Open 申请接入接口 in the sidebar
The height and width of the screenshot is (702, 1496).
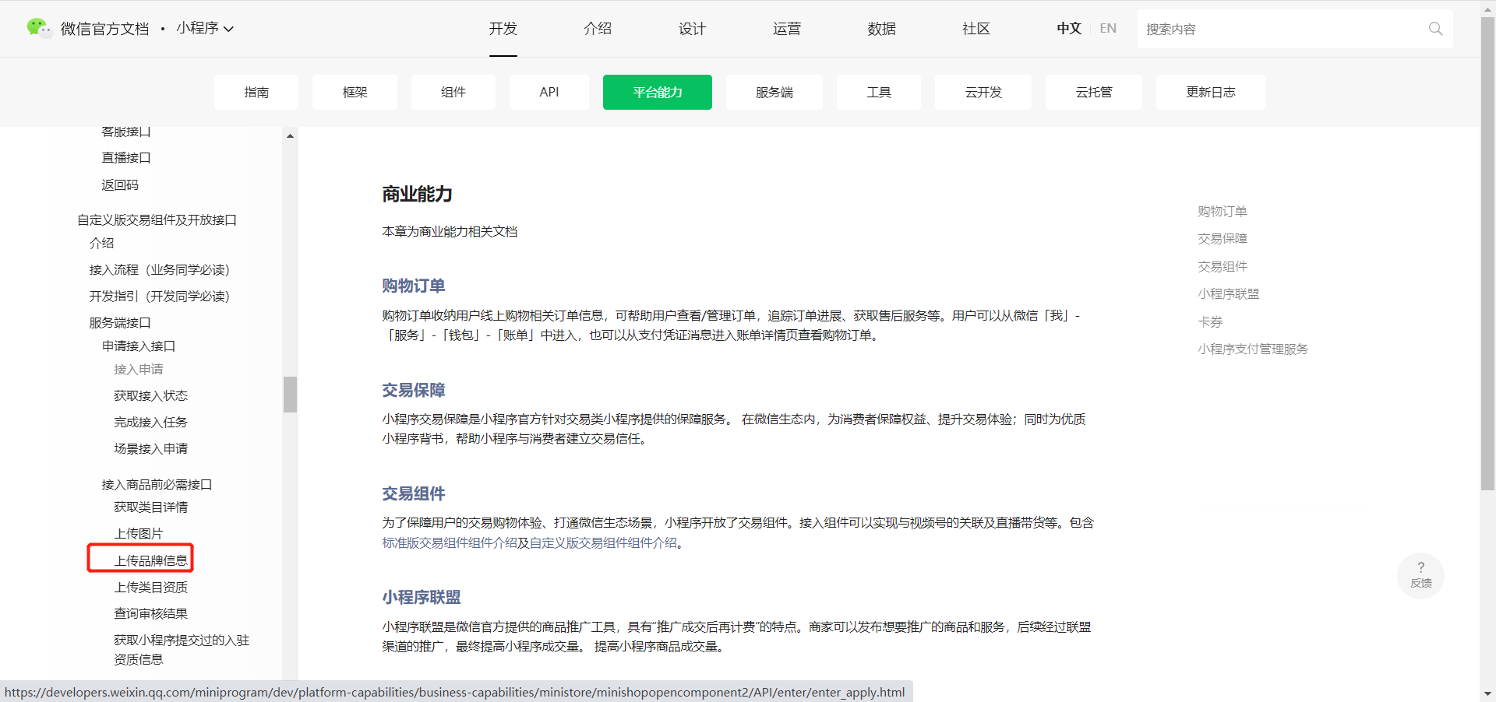point(139,346)
